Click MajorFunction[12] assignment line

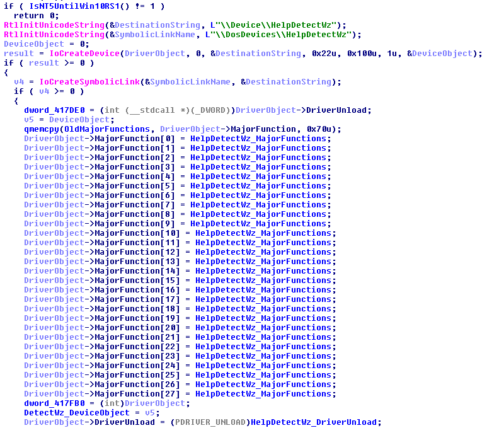coord(180,252)
